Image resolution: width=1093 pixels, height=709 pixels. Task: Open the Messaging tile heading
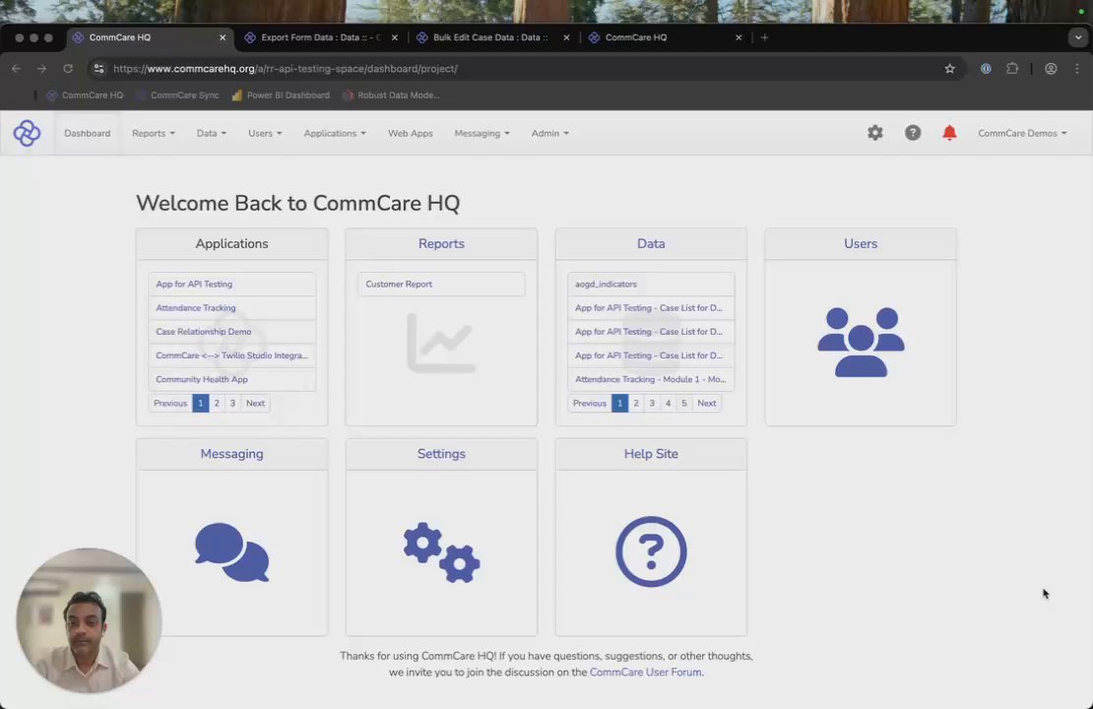click(x=232, y=454)
